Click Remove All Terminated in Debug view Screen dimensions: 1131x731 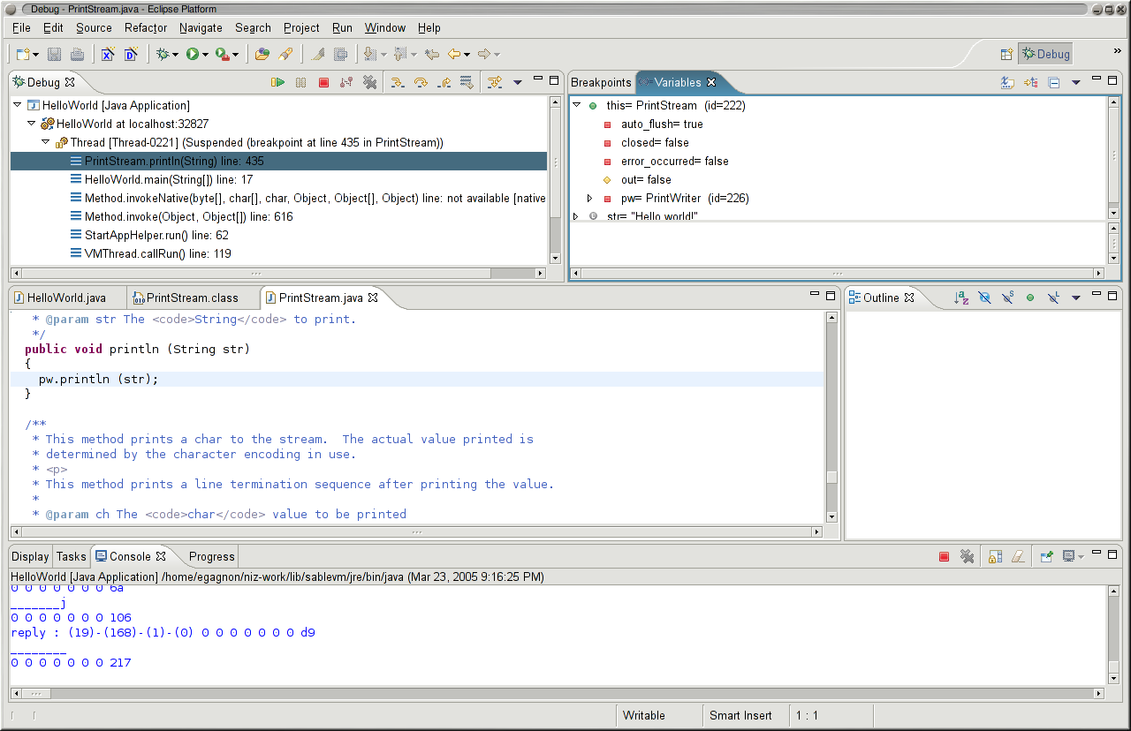tap(370, 82)
